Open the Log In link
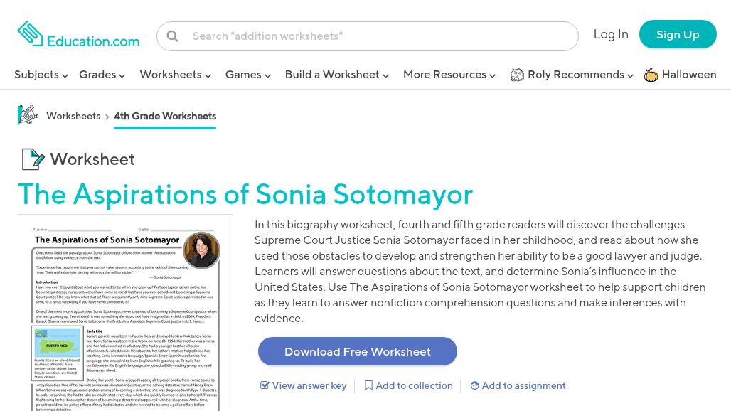The image size is (731, 411). [x=611, y=34]
